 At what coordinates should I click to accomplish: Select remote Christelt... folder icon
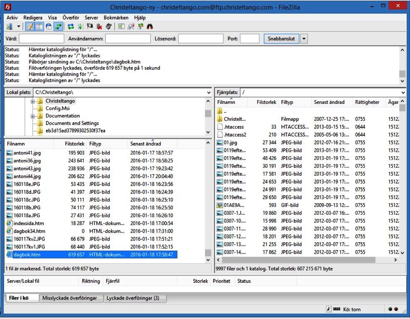pos(220,119)
